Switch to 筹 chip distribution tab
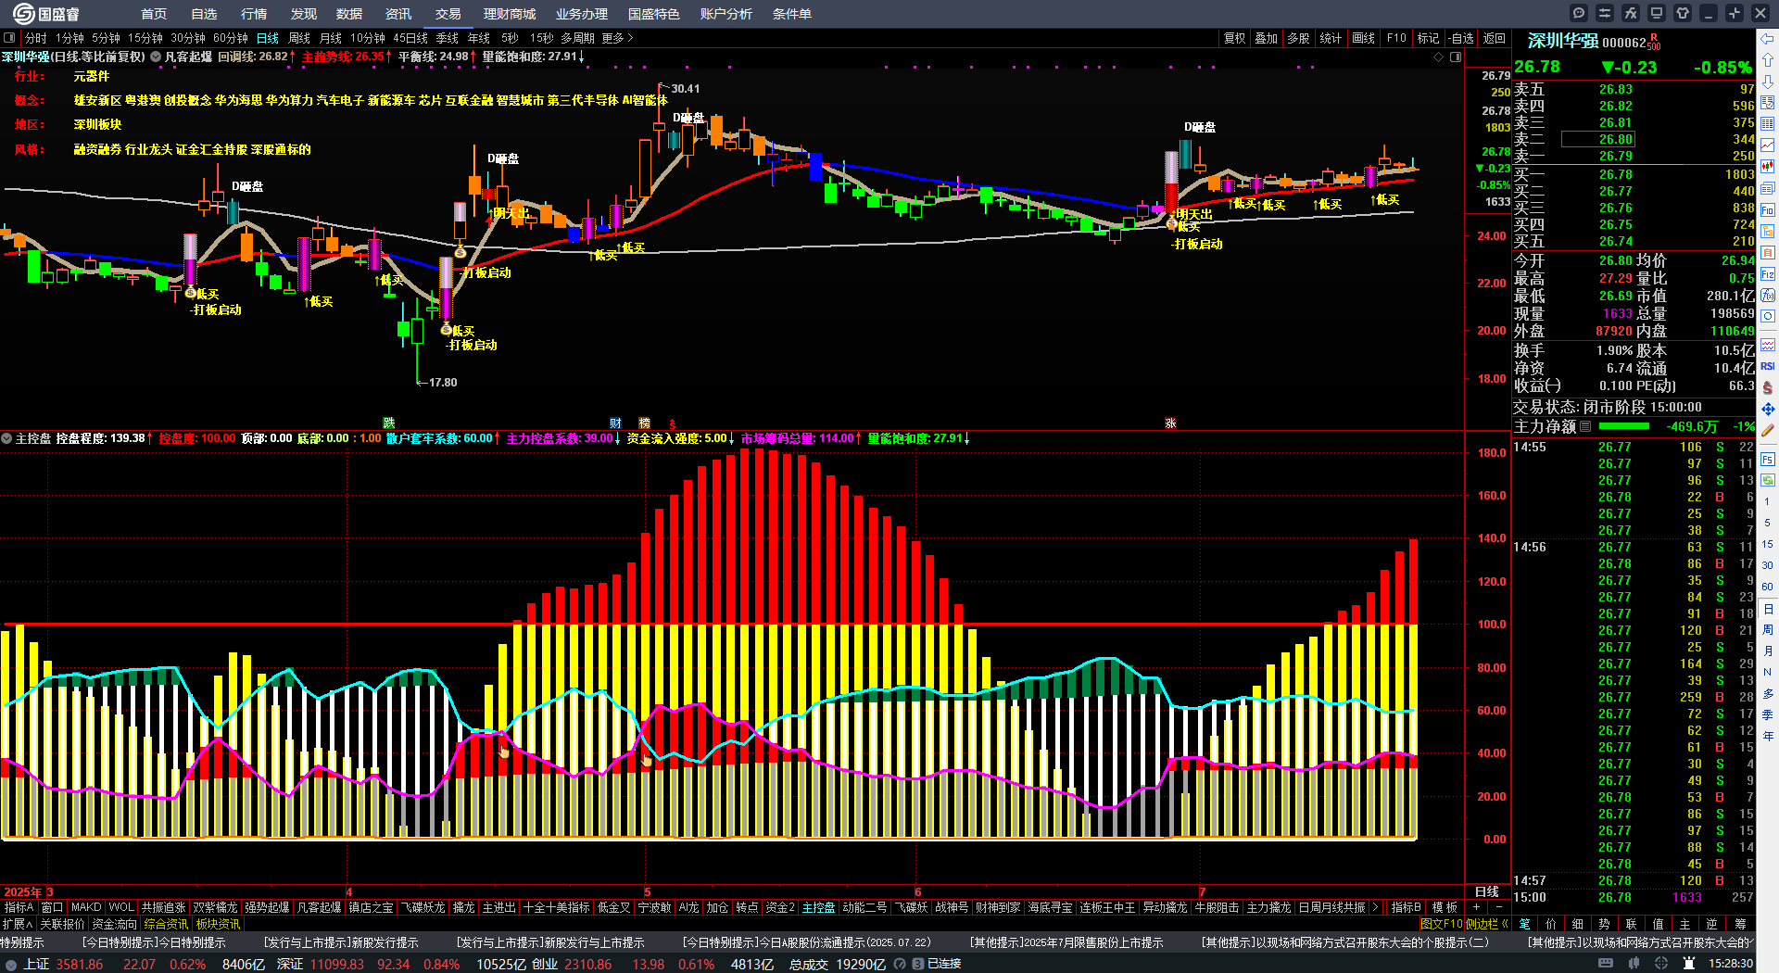Viewport: 1779px width, 973px height. (x=1740, y=924)
